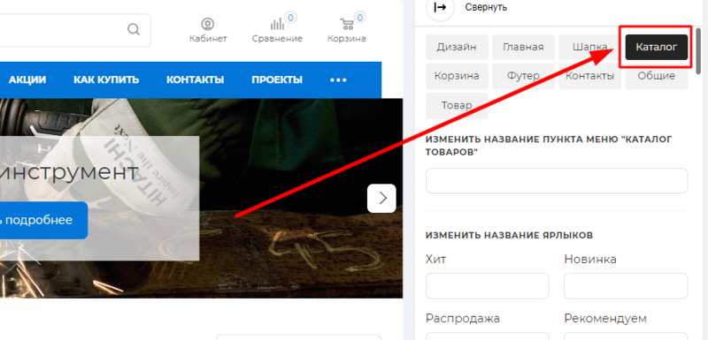This screenshot has height=340, width=708.
Task: Switch to the Футер tab
Action: (523, 76)
